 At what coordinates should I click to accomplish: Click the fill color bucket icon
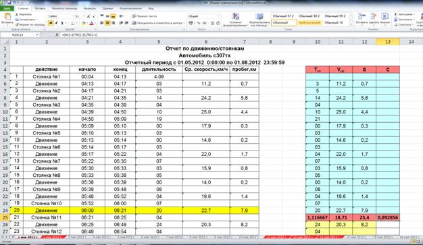pos(84,23)
